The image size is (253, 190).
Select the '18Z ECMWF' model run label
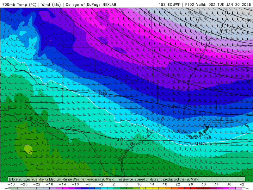[169, 4]
